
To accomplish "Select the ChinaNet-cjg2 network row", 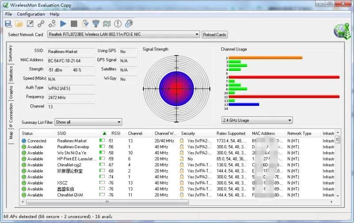I will pos(178,165).
